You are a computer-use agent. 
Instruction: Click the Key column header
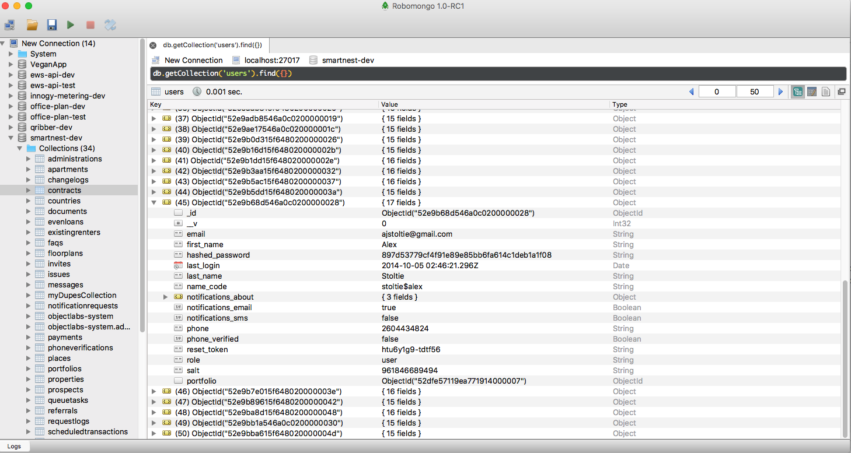click(x=263, y=104)
